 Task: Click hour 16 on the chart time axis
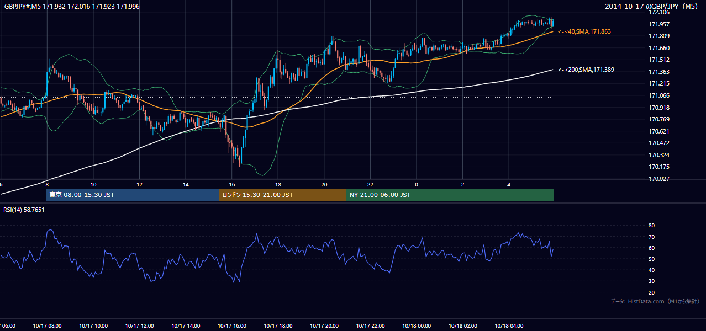pos(232,184)
